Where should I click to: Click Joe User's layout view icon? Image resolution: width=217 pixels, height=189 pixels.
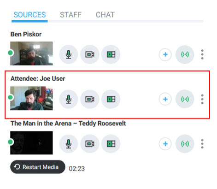click(x=111, y=99)
